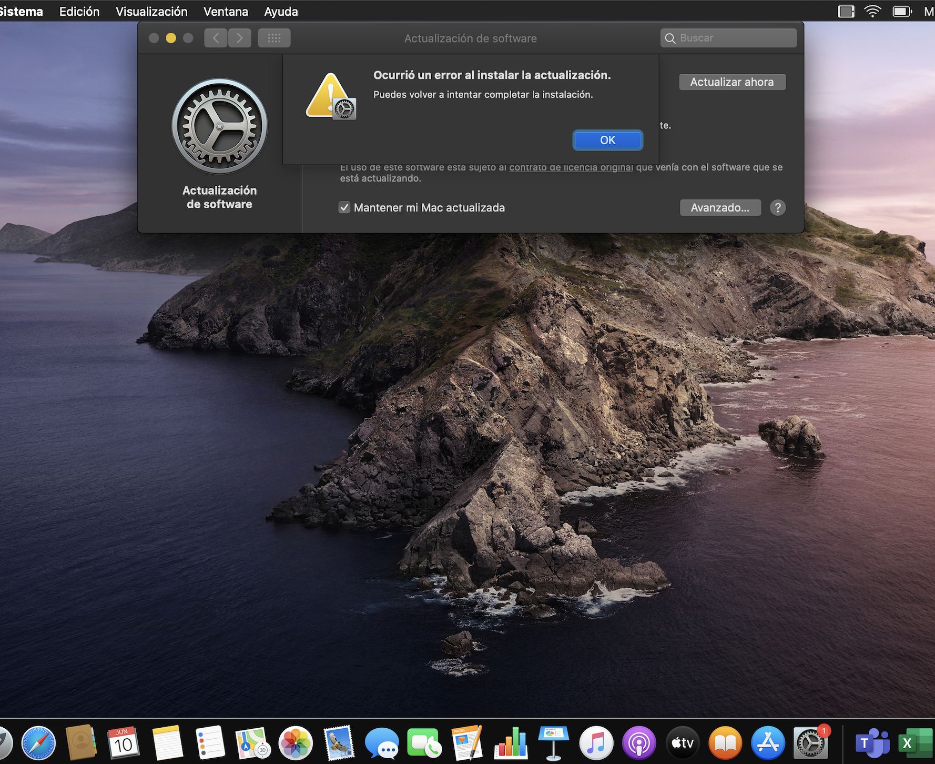Image resolution: width=935 pixels, height=764 pixels.
Task: Open the Ayuda menu
Action: [281, 11]
